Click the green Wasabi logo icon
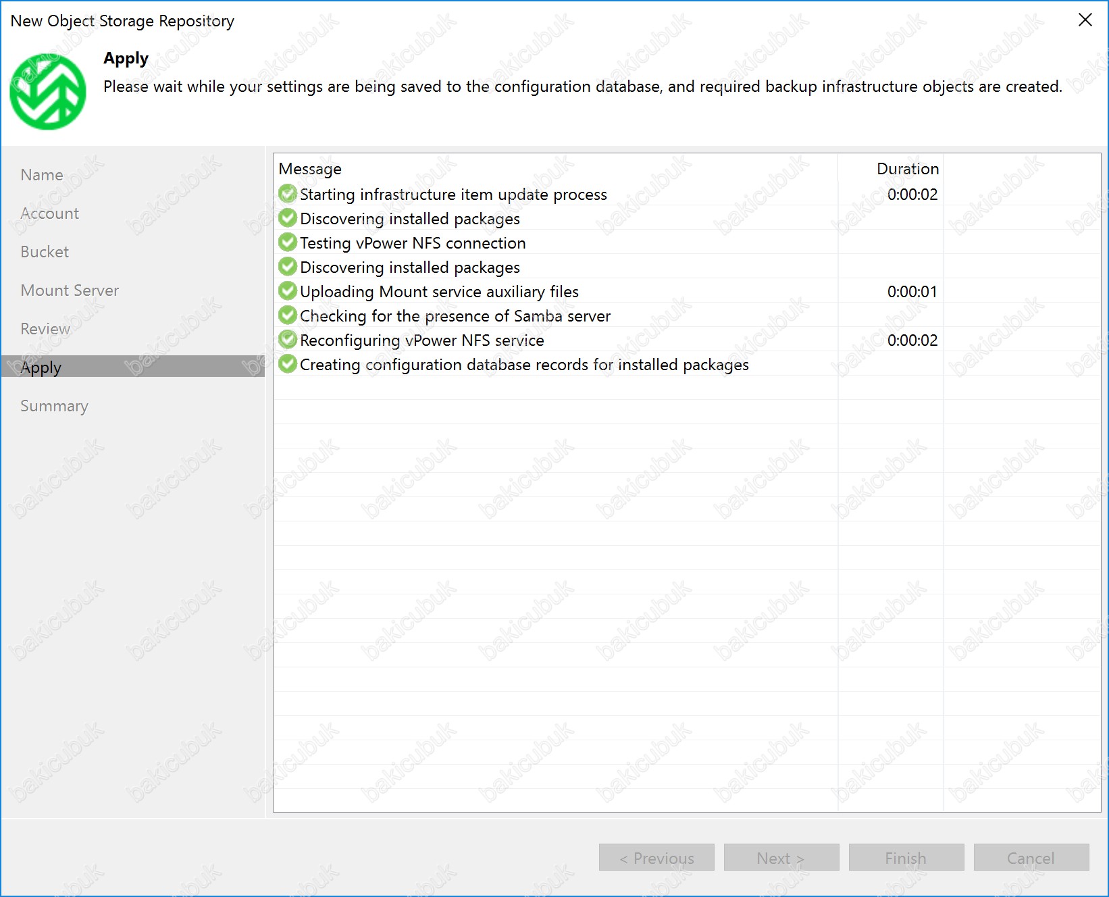The height and width of the screenshot is (897, 1109). coord(48,92)
